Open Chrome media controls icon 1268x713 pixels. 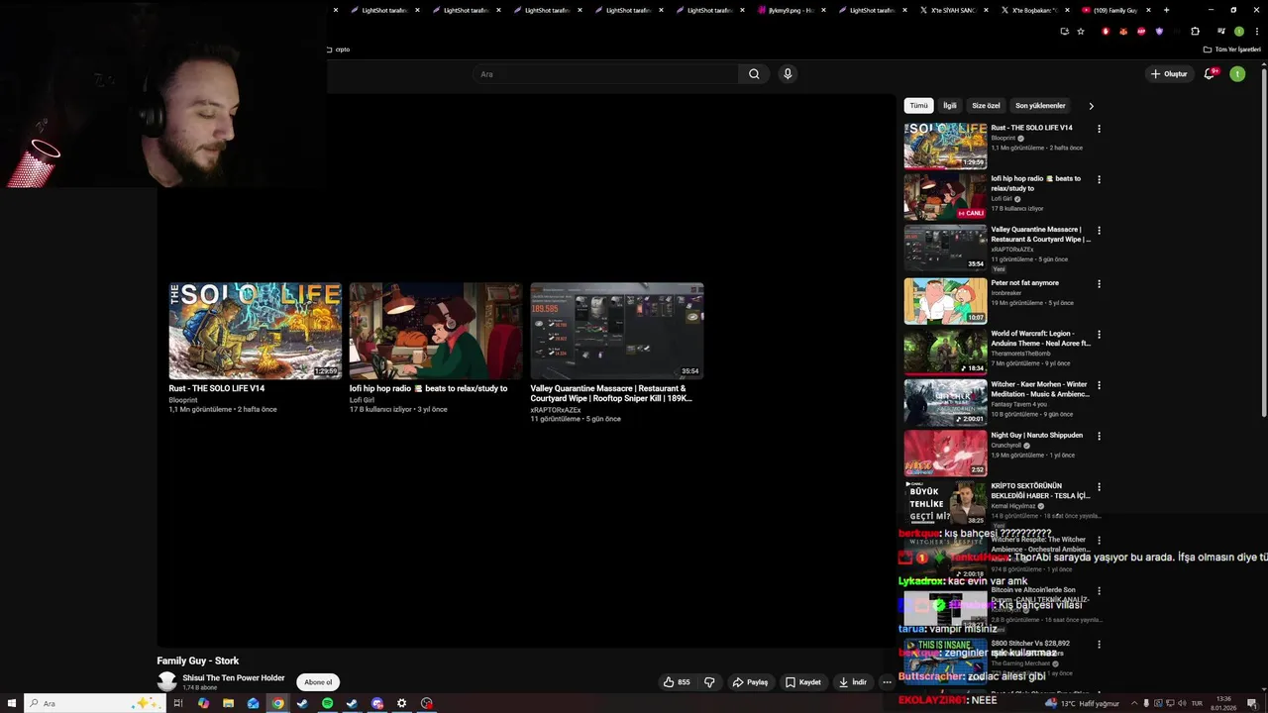tap(1220, 31)
